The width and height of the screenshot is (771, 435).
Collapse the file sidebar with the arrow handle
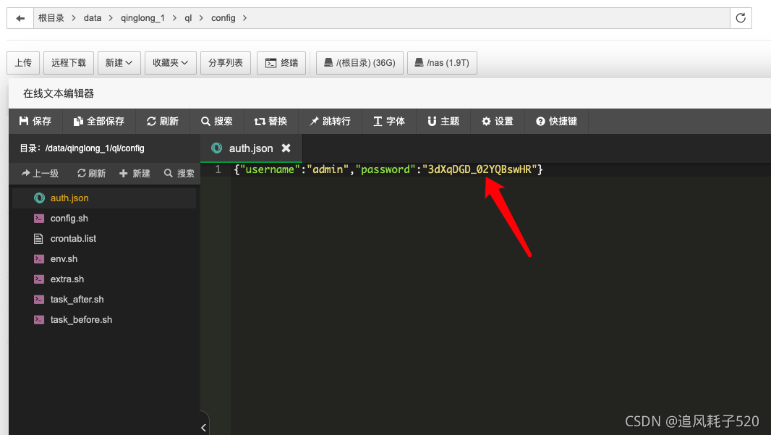pos(203,427)
